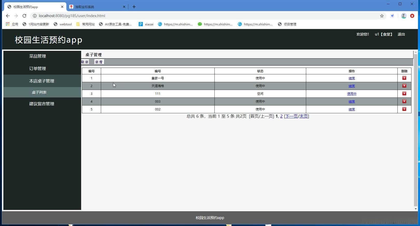Reload the current page

click(x=24, y=16)
